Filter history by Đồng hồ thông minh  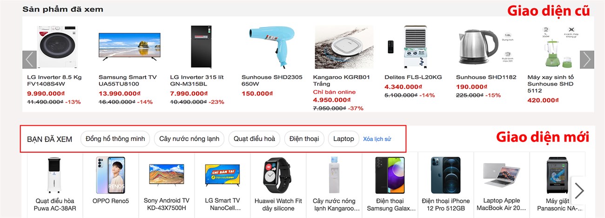coord(115,139)
